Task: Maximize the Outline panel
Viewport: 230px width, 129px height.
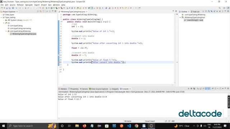Action: pyautogui.click(x=228, y=11)
